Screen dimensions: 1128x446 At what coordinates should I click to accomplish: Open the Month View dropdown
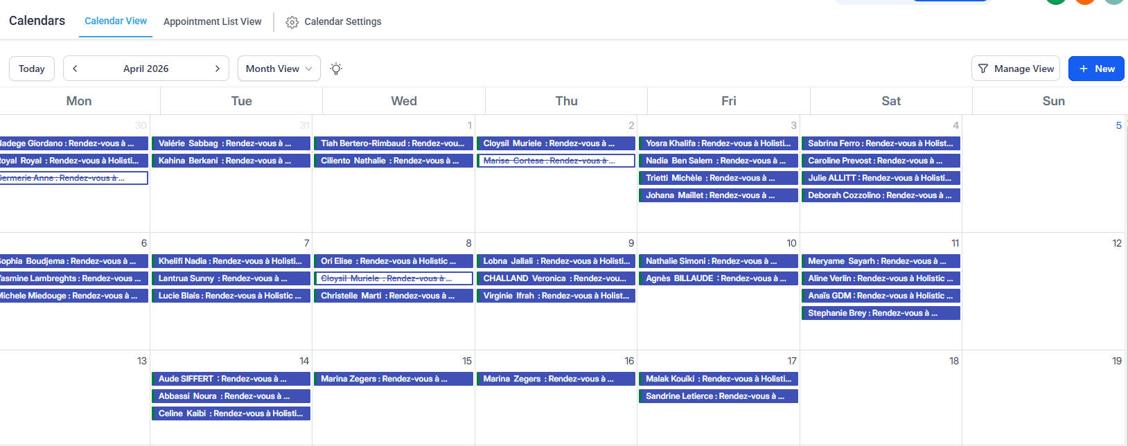[x=279, y=68]
